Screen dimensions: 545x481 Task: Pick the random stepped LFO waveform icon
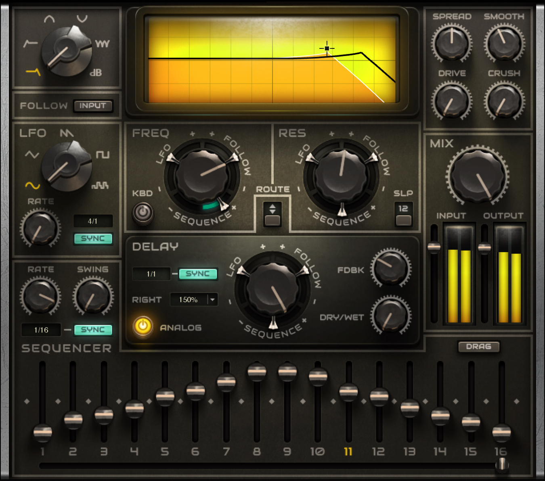pos(100,185)
